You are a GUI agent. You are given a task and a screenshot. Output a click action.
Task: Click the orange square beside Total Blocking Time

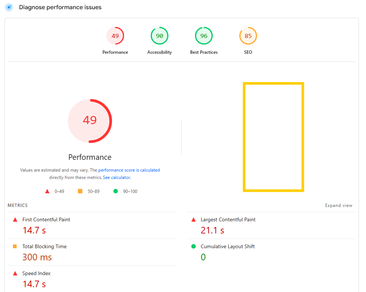point(15,246)
